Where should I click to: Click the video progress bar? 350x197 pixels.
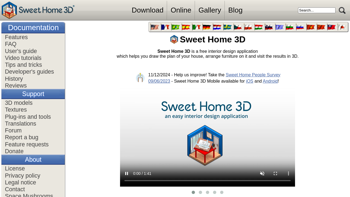208,181
